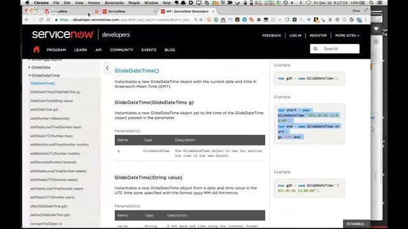Open the Chrome File menu
The height and width of the screenshot is (229, 408).
tap(56, 3)
